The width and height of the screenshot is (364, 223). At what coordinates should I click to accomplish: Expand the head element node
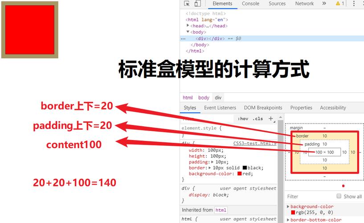coord(188,25)
